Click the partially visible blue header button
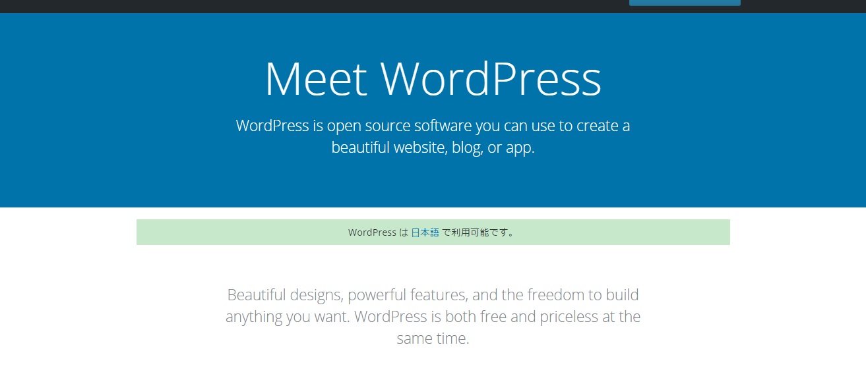The width and height of the screenshot is (866, 376). point(685,3)
